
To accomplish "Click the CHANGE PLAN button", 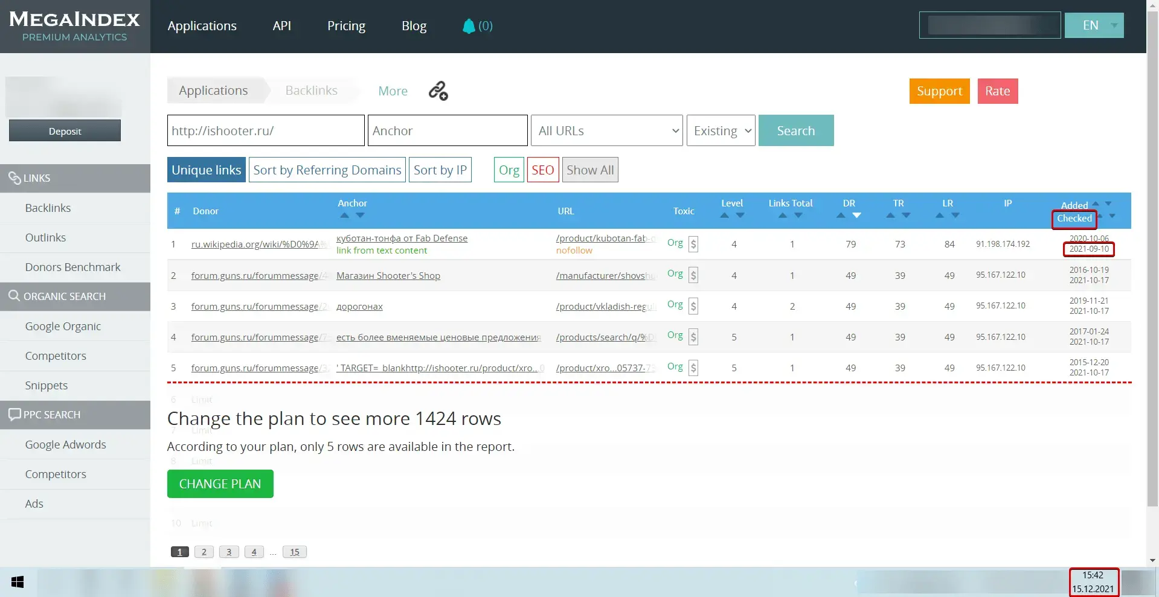I will 220,484.
